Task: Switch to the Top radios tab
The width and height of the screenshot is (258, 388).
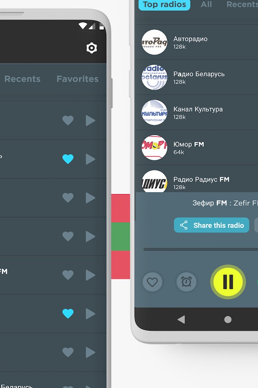Action: (x=164, y=4)
